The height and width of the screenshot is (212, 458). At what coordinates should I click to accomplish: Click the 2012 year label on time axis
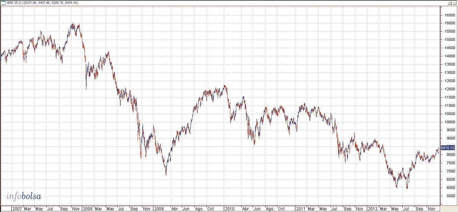[x=372, y=209]
